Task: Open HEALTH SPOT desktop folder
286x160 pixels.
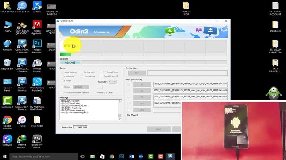Action: point(186,8)
